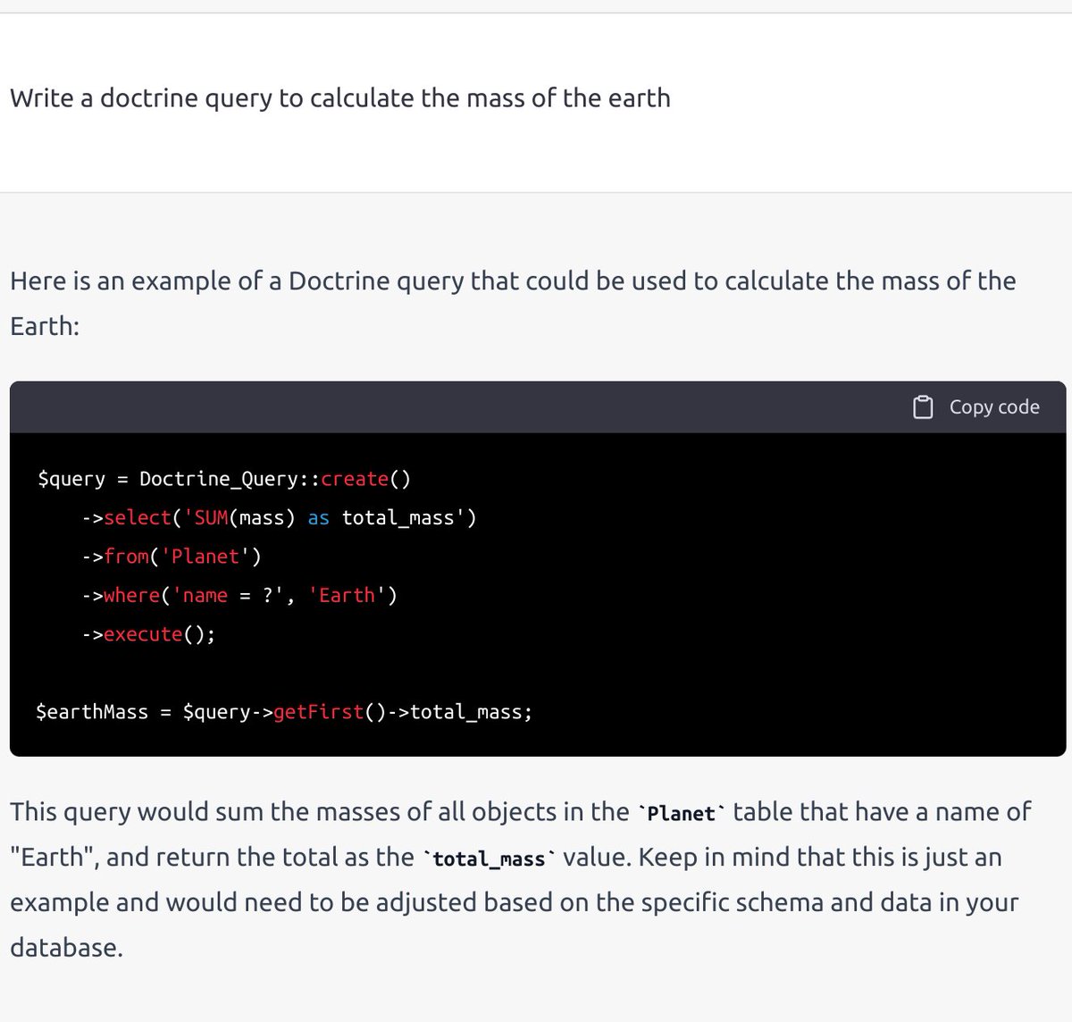Click the inline code `Planet` in the explanation
Image resolution: width=1072 pixels, height=1022 pixels.
(682, 814)
